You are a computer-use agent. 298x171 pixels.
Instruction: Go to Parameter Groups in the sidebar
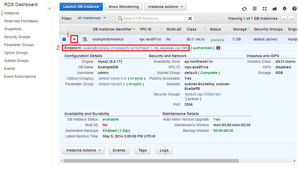pos(19,45)
